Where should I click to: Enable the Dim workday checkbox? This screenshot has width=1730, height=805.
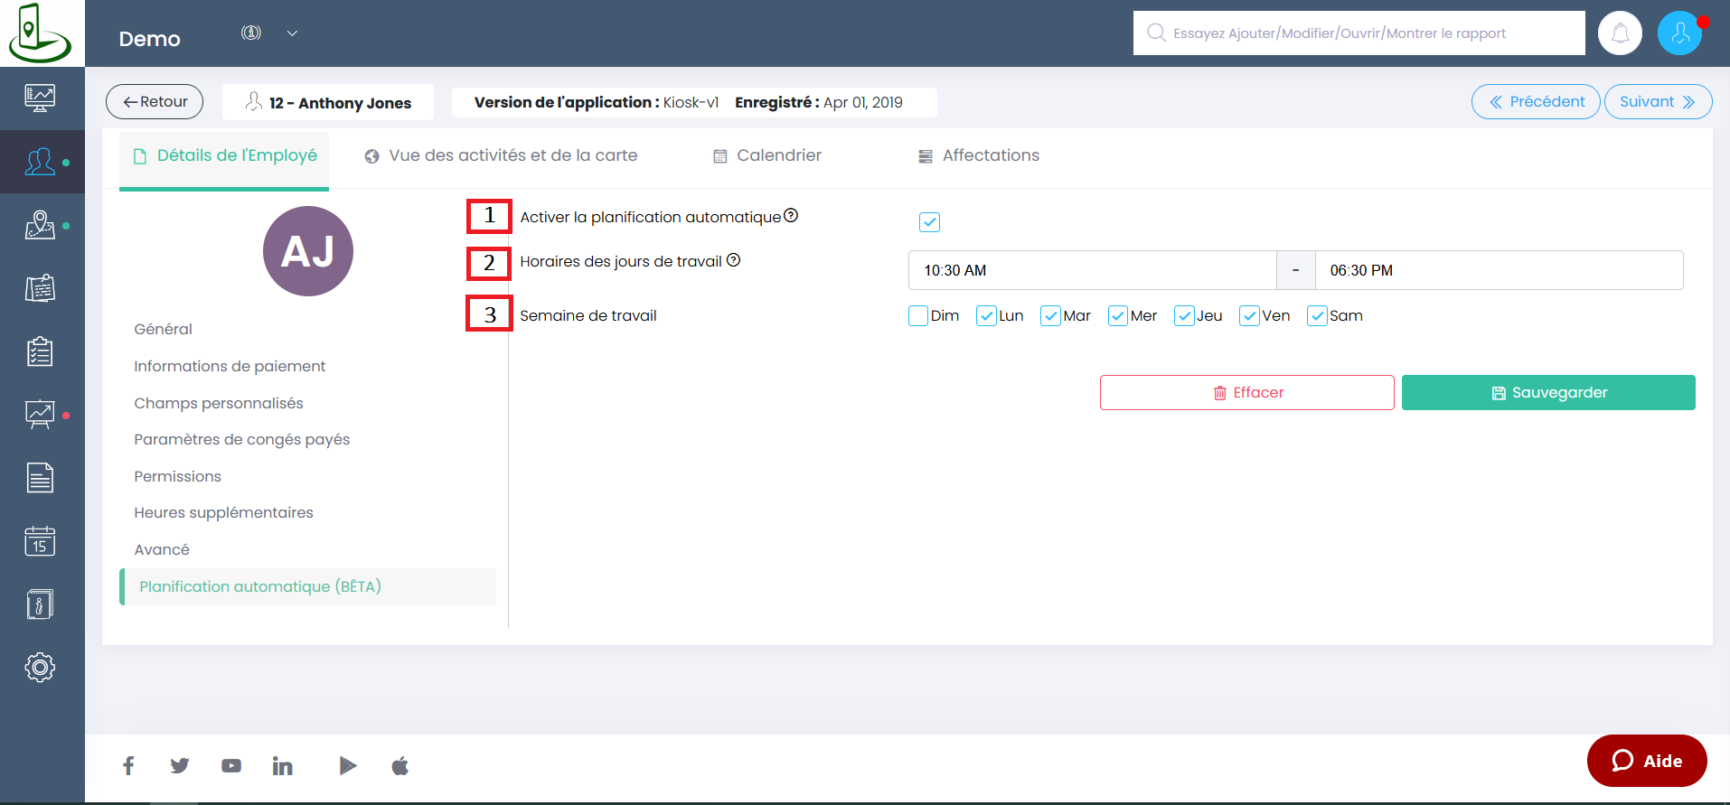918,316
